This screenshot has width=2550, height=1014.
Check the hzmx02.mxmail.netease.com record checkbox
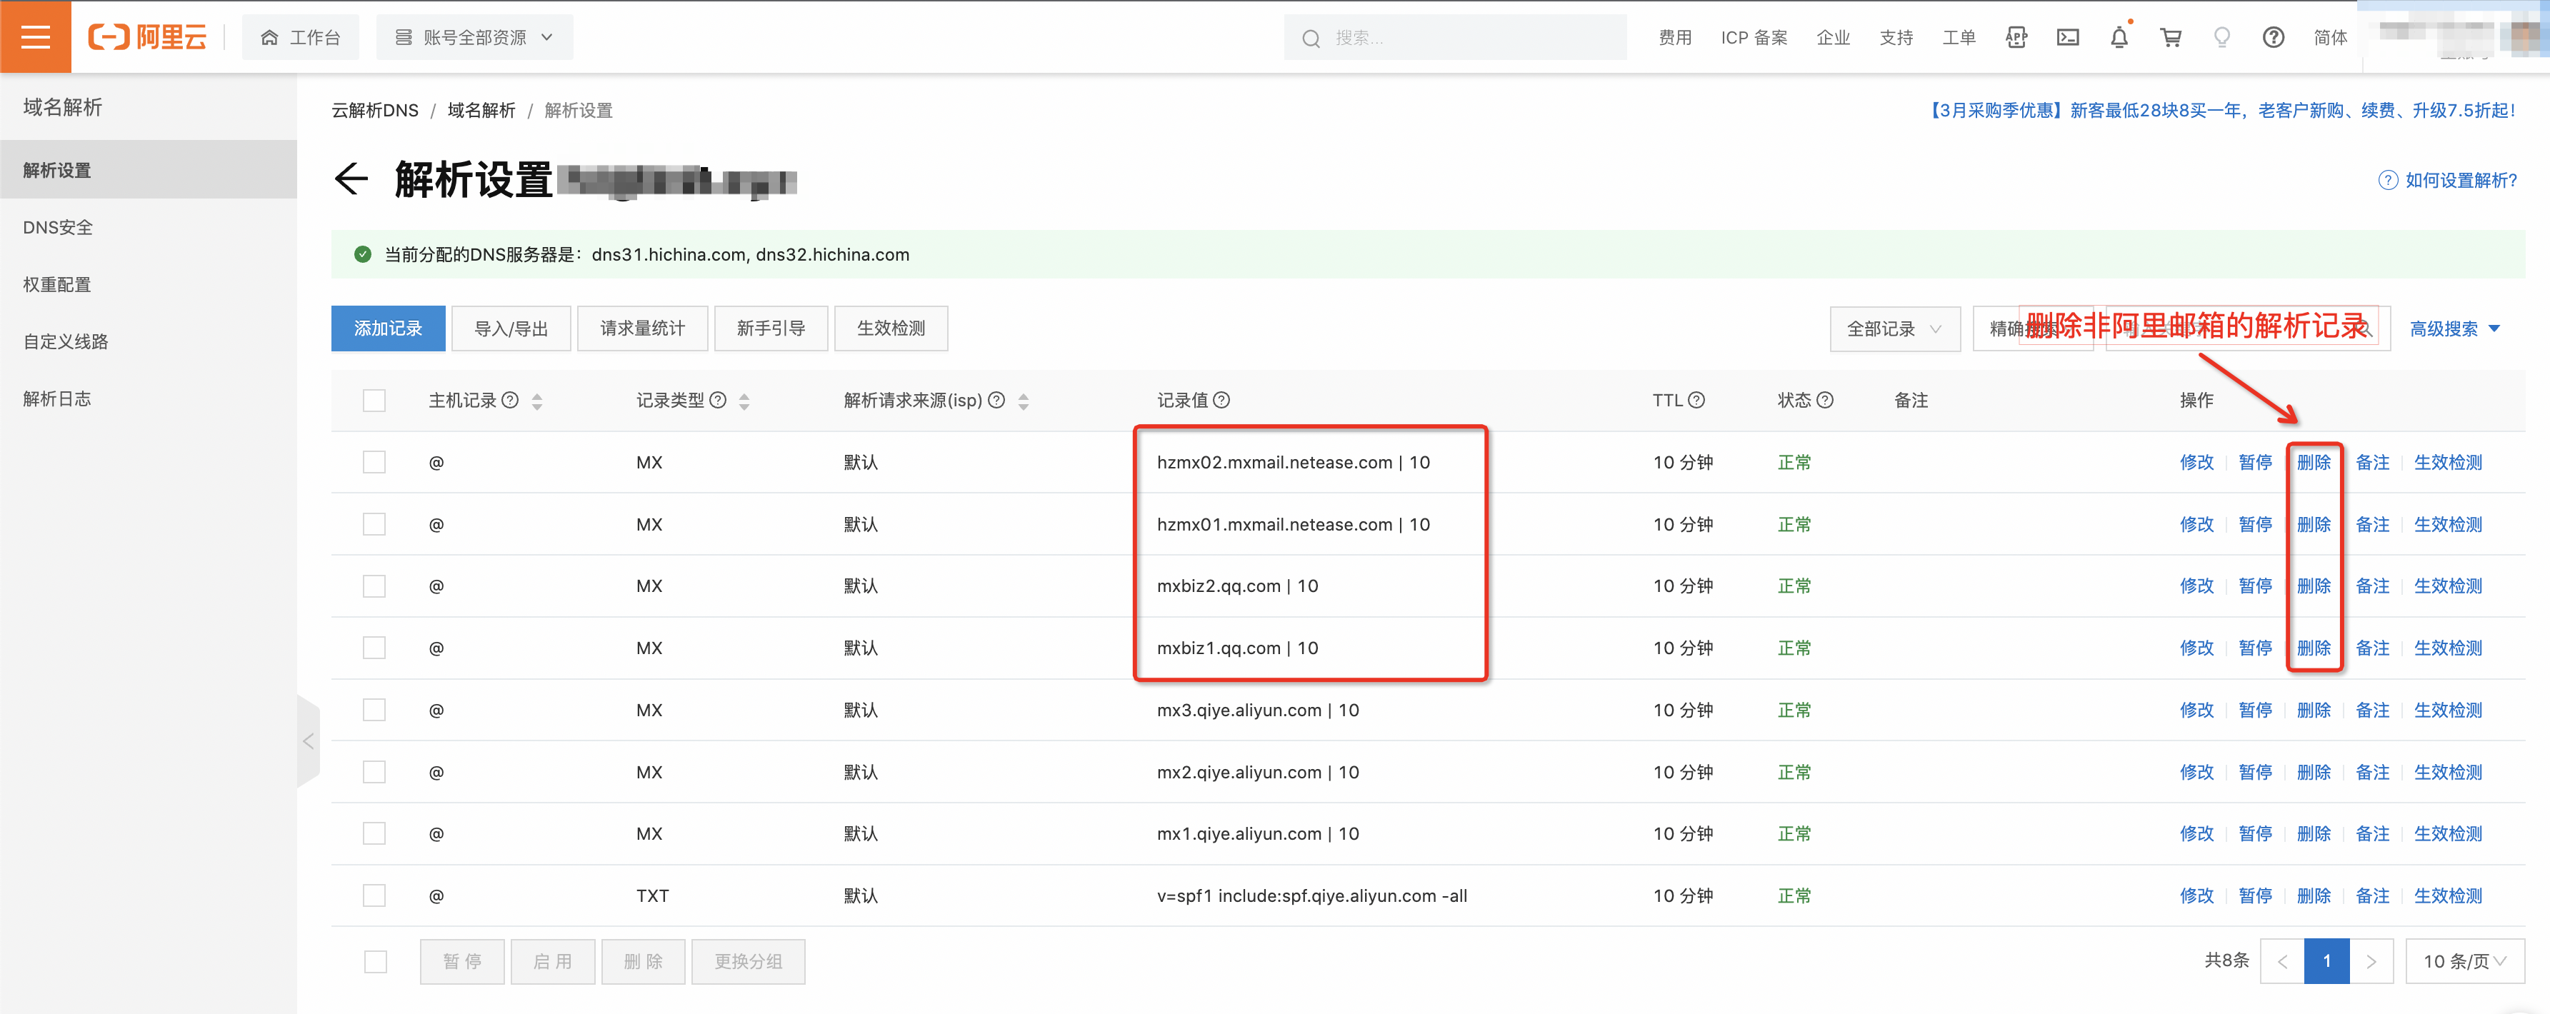[x=374, y=462]
